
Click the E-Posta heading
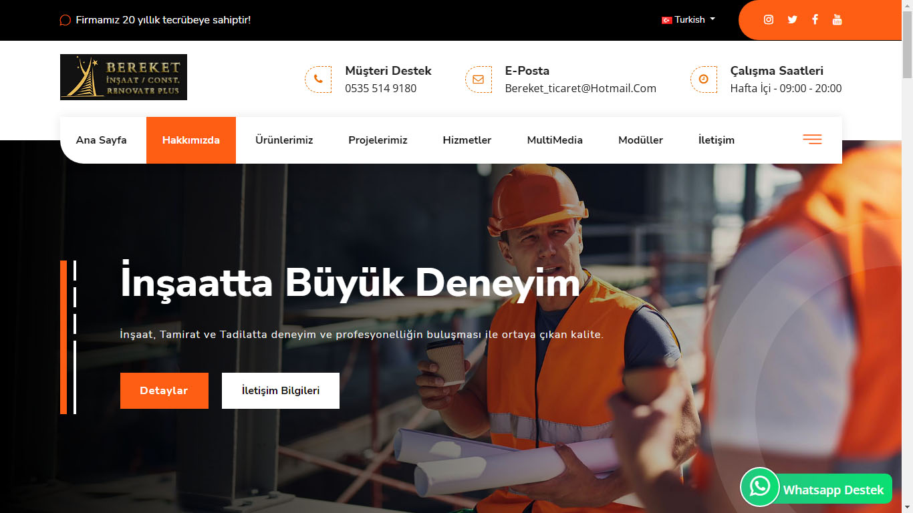coord(527,71)
